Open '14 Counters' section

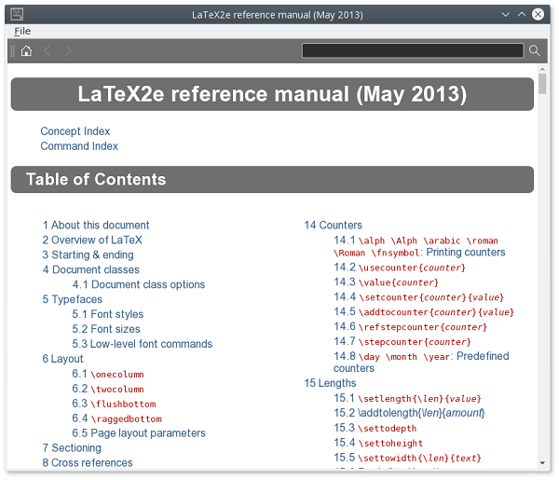coord(333,225)
